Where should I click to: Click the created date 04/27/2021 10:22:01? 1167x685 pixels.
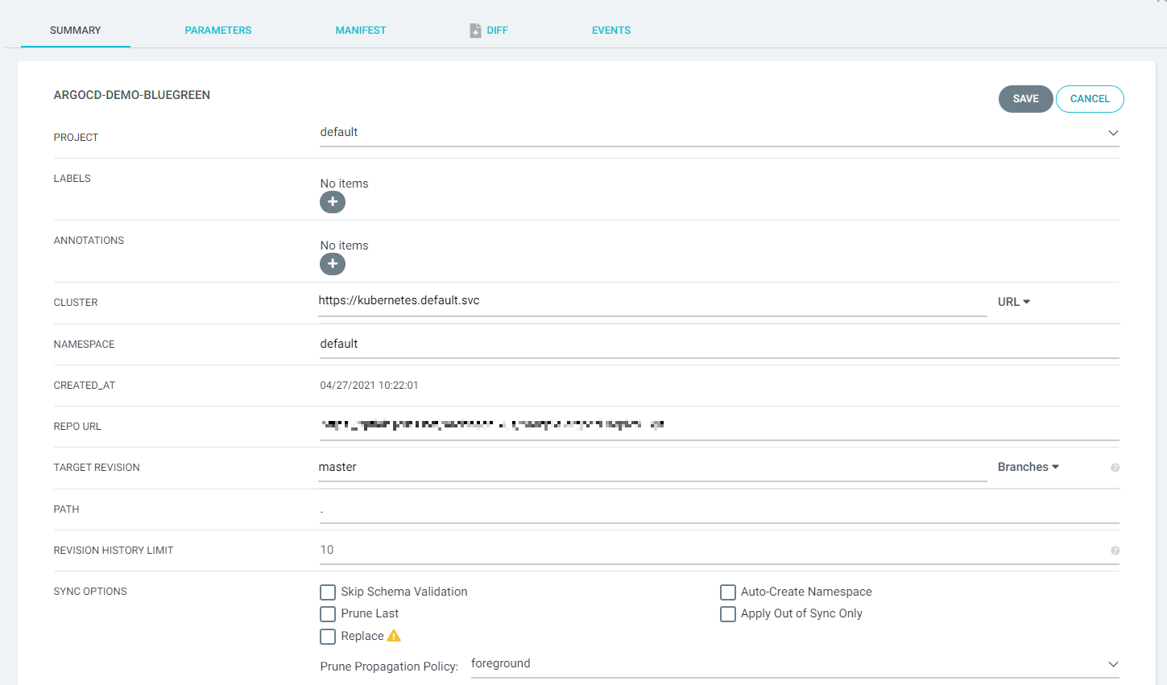(369, 386)
